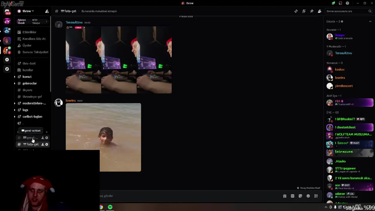375x211 pixels.
Task: Open FIA member entry
Action: 350,103
